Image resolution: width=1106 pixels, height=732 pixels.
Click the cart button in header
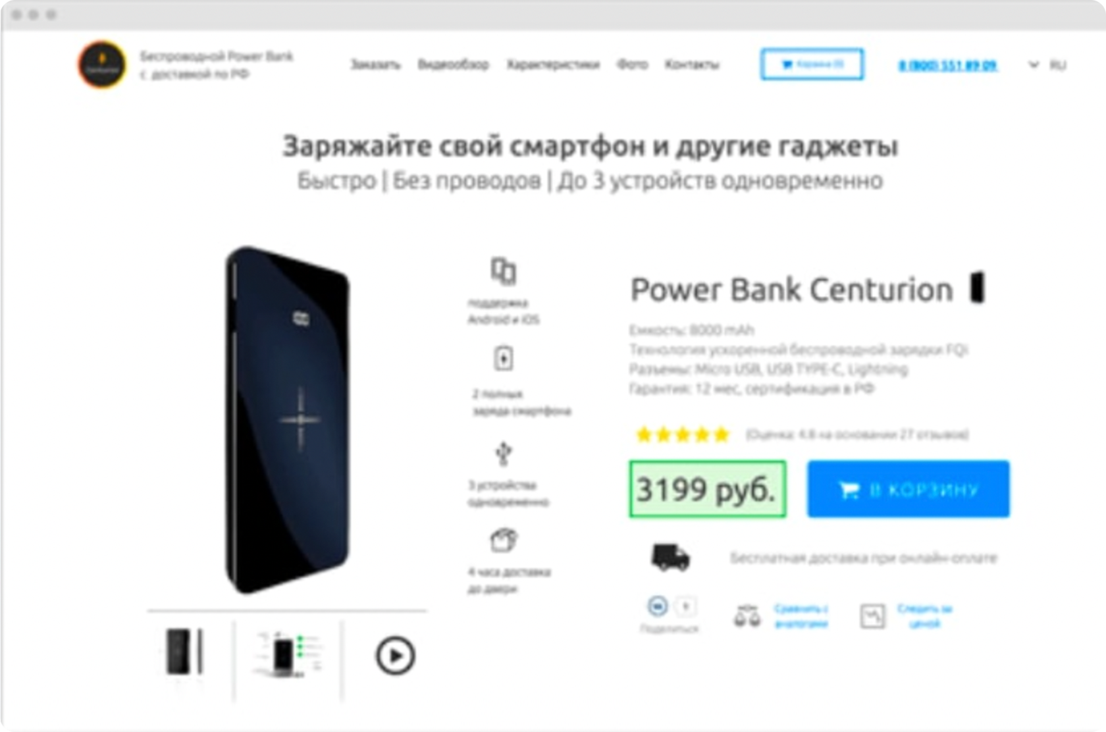812,65
